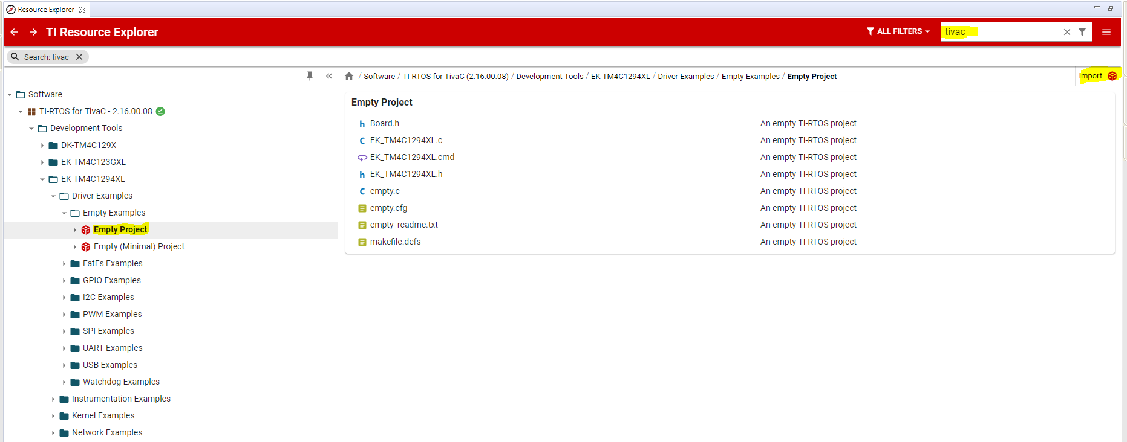
Task: Select Instrumentation Examples folder
Action: click(x=121, y=399)
